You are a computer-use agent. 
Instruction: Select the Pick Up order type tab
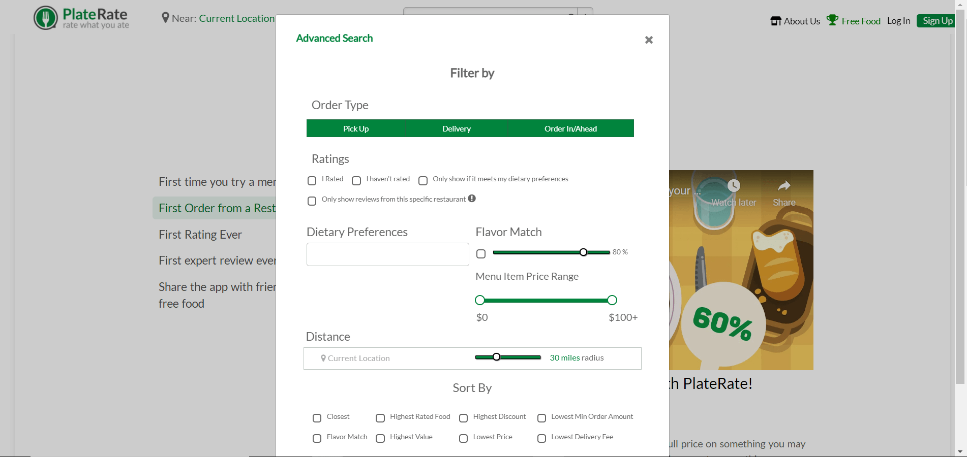click(x=356, y=128)
